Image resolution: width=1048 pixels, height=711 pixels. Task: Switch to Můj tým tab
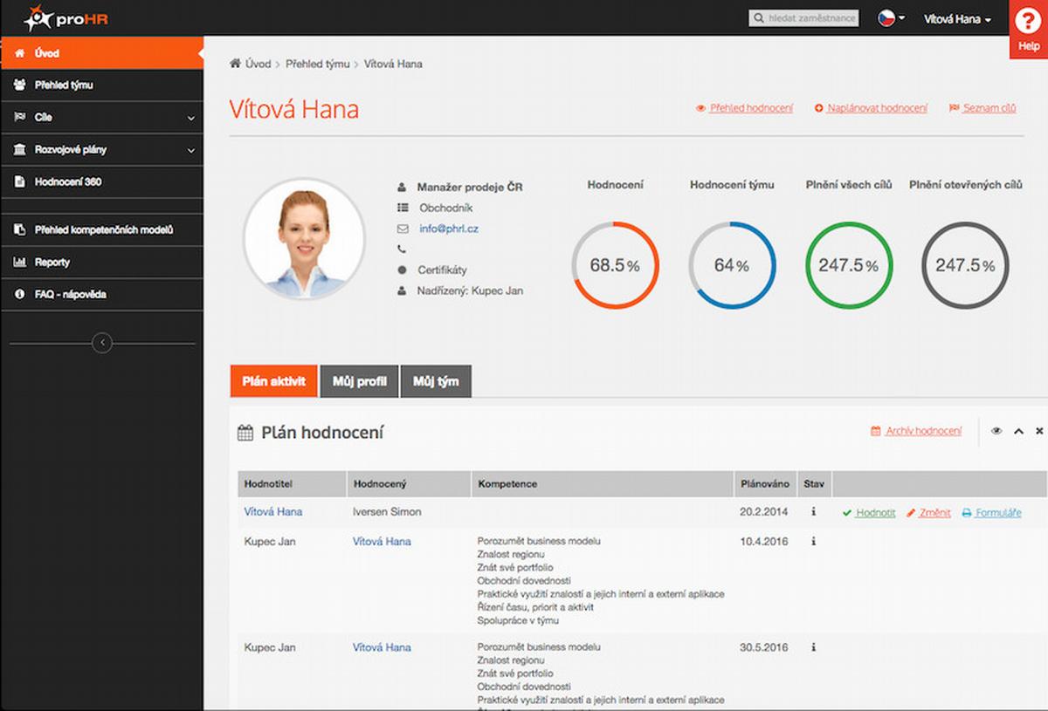click(436, 381)
